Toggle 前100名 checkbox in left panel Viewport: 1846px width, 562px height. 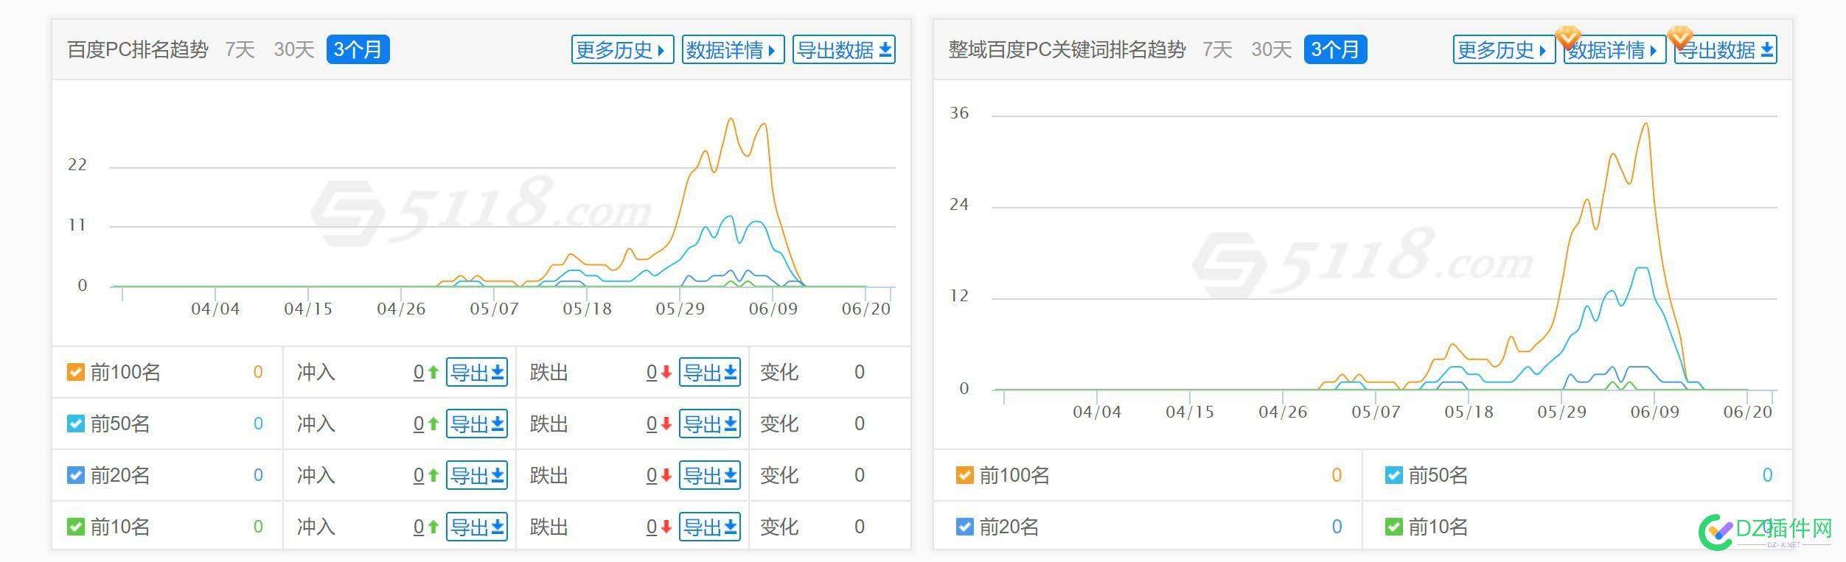(x=76, y=372)
